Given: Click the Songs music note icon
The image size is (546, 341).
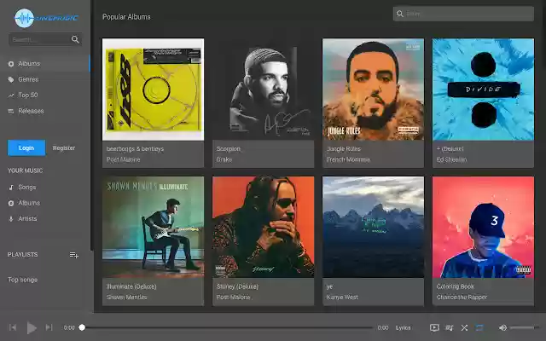Looking at the screenshot, I should coord(11,188).
